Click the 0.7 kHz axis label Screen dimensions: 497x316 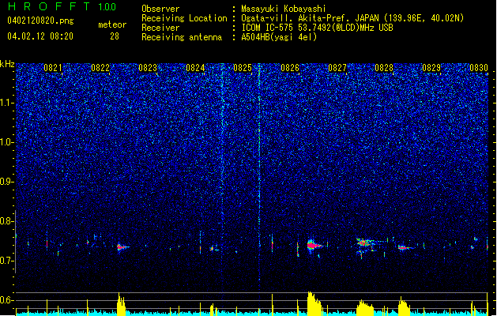(7, 261)
